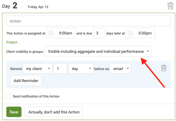Click the due days field showing 3
The image size is (176, 121).
(99, 33)
